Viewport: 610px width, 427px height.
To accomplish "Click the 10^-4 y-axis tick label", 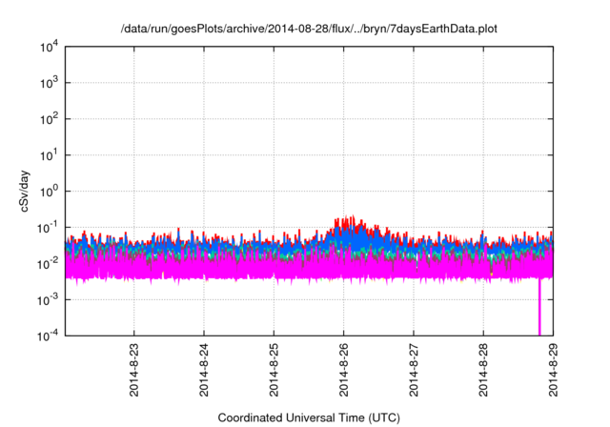I will (x=48, y=335).
